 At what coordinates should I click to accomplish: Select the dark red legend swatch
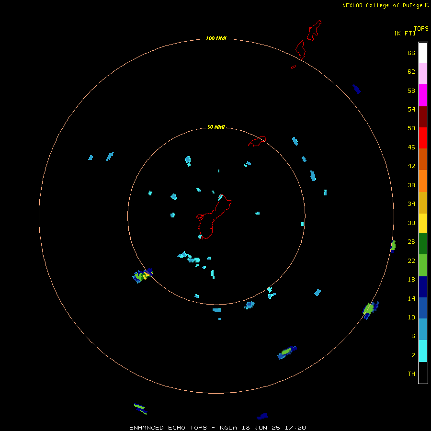[423, 116]
